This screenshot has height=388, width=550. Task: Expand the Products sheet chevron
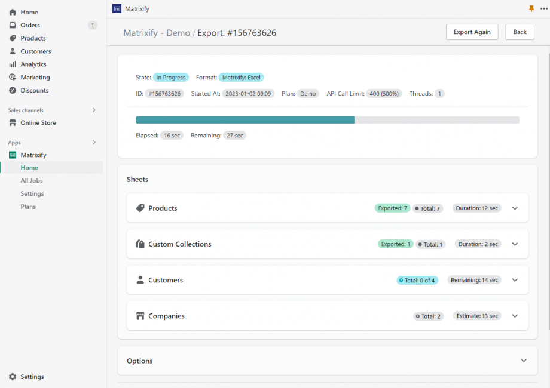point(515,208)
